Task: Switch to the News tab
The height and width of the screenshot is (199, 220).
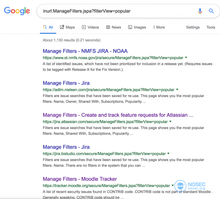Action: tap(114, 27)
